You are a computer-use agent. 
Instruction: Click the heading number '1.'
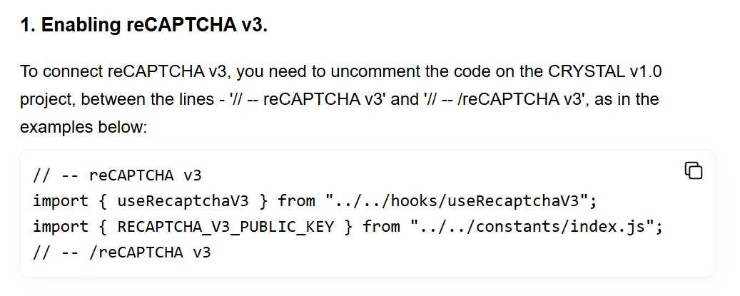[29, 25]
